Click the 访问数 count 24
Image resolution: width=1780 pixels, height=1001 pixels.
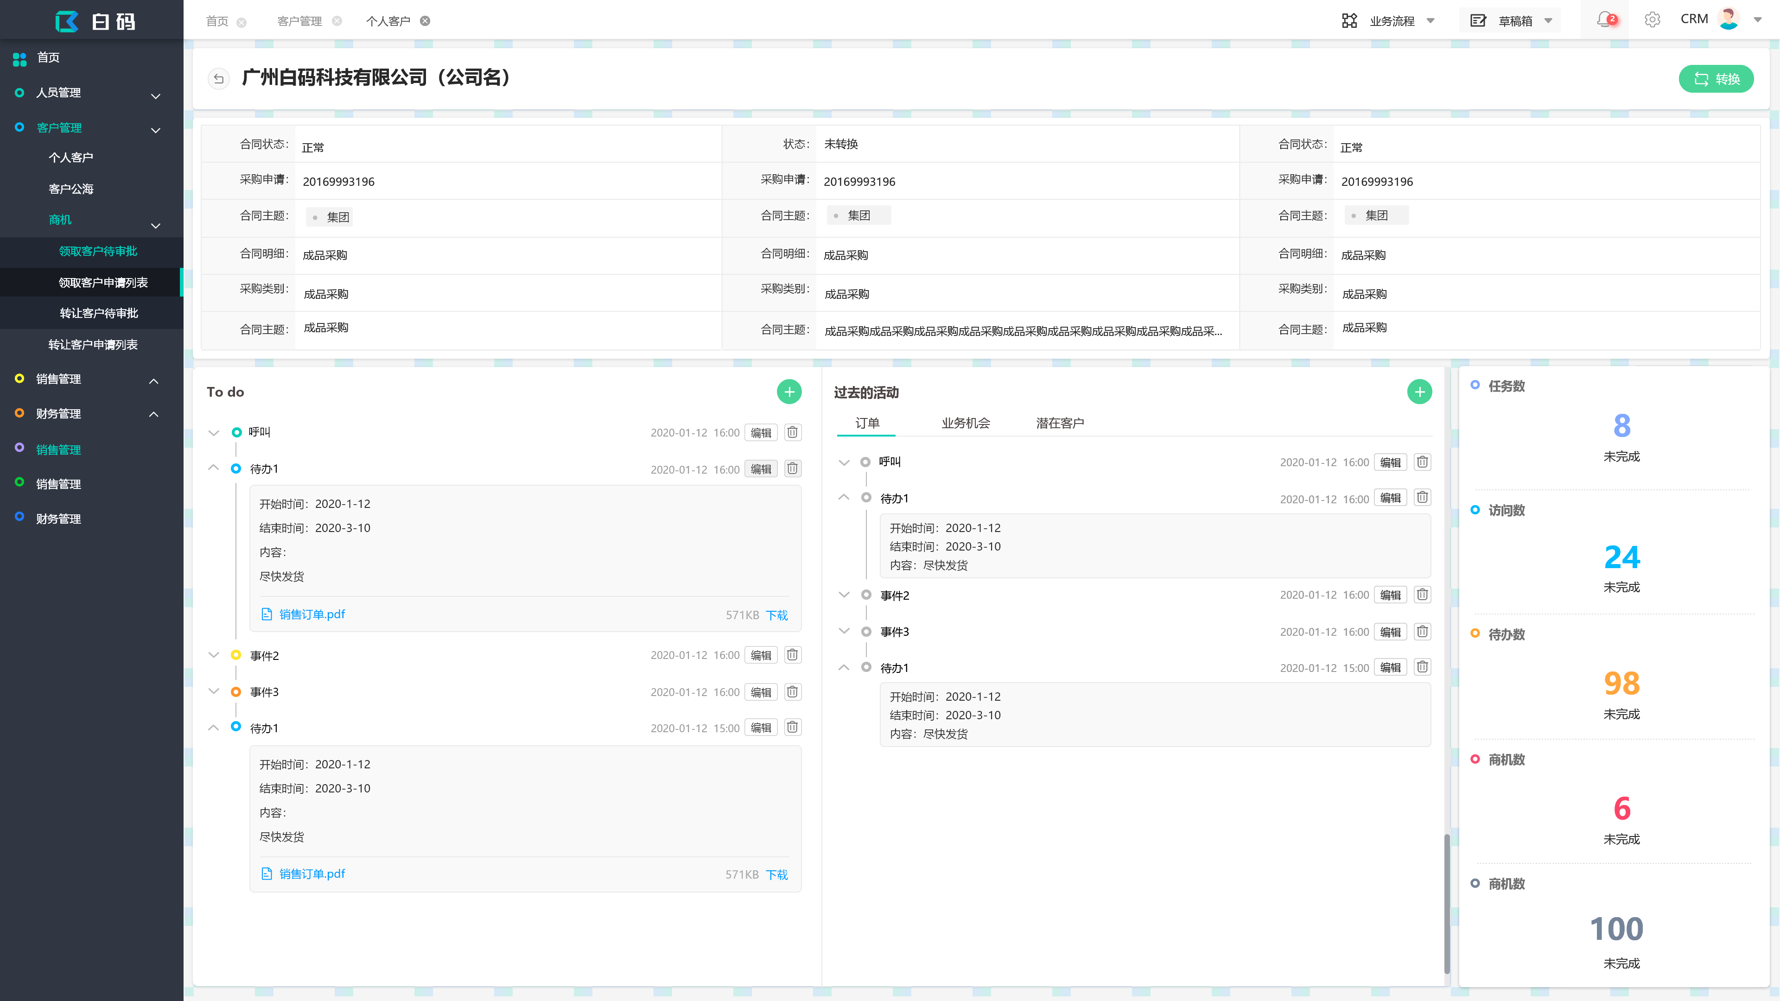click(x=1622, y=557)
